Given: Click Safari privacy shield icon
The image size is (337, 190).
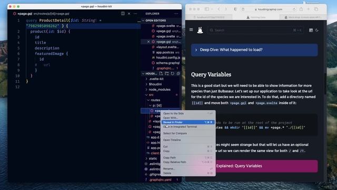Looking at the screenshot, I should coord(235,9).
